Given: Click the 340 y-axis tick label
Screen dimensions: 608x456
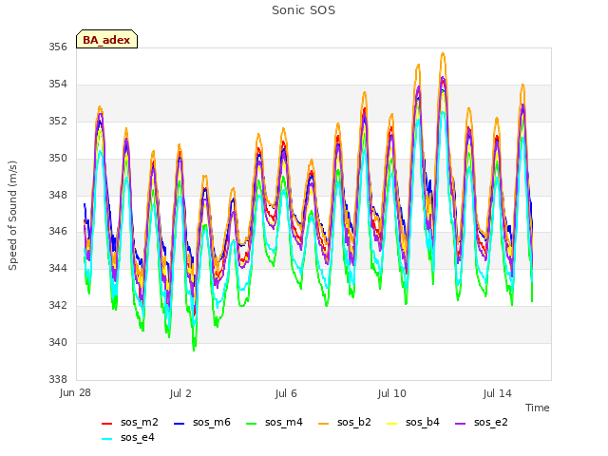Looking at the screenshot, I should tap(58, 342).
